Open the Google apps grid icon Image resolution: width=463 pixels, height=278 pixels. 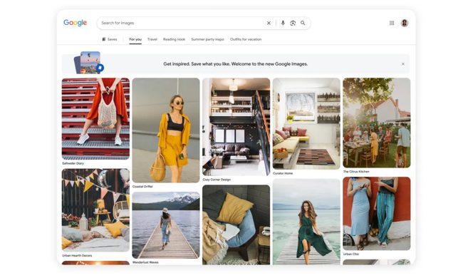392,23
